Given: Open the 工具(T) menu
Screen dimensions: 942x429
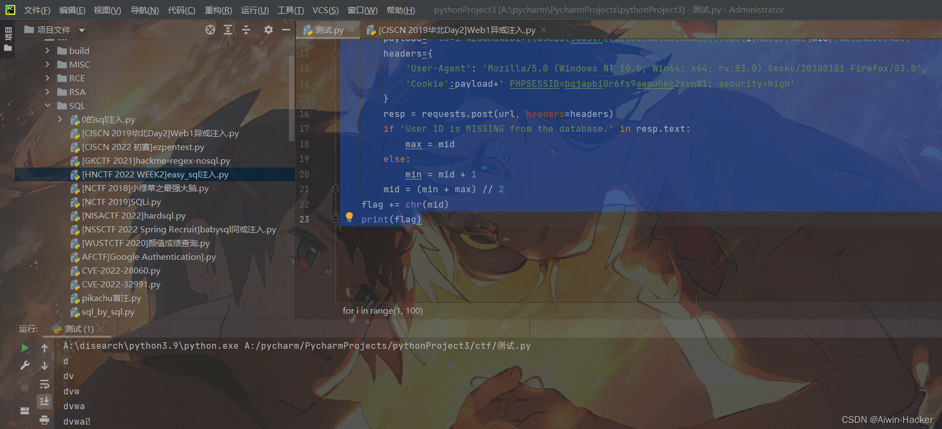Looking at the screenshot, I should point(291,10).
